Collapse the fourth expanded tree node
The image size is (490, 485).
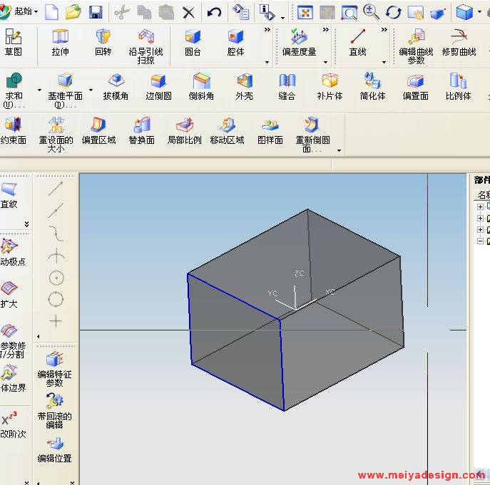pyautogui.click(x=481, y=241)
